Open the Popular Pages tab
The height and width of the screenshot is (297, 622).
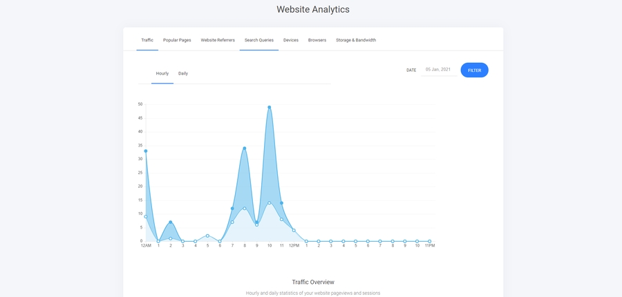(x=177, y=40)
